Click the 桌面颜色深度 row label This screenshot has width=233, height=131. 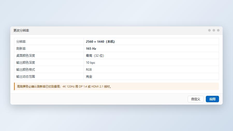[x=26, y=56]
